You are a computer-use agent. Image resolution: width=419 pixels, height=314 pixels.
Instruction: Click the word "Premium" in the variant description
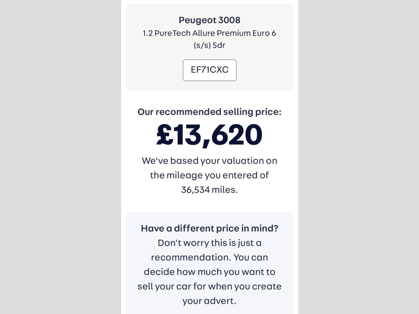pos(233,33)
